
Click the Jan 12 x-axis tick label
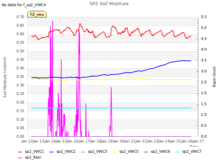(27, 141)
